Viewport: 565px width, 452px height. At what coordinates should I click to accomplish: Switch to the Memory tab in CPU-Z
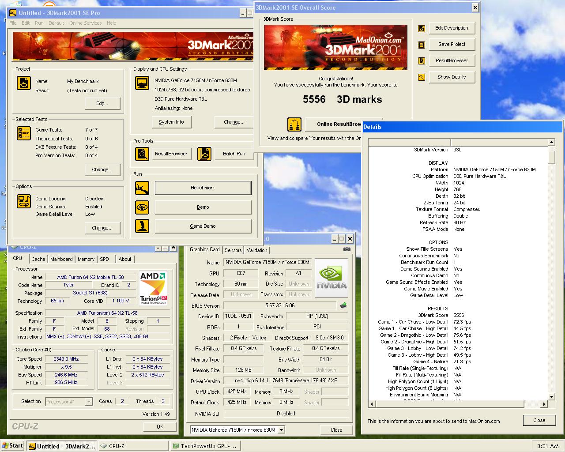[86, 259]
